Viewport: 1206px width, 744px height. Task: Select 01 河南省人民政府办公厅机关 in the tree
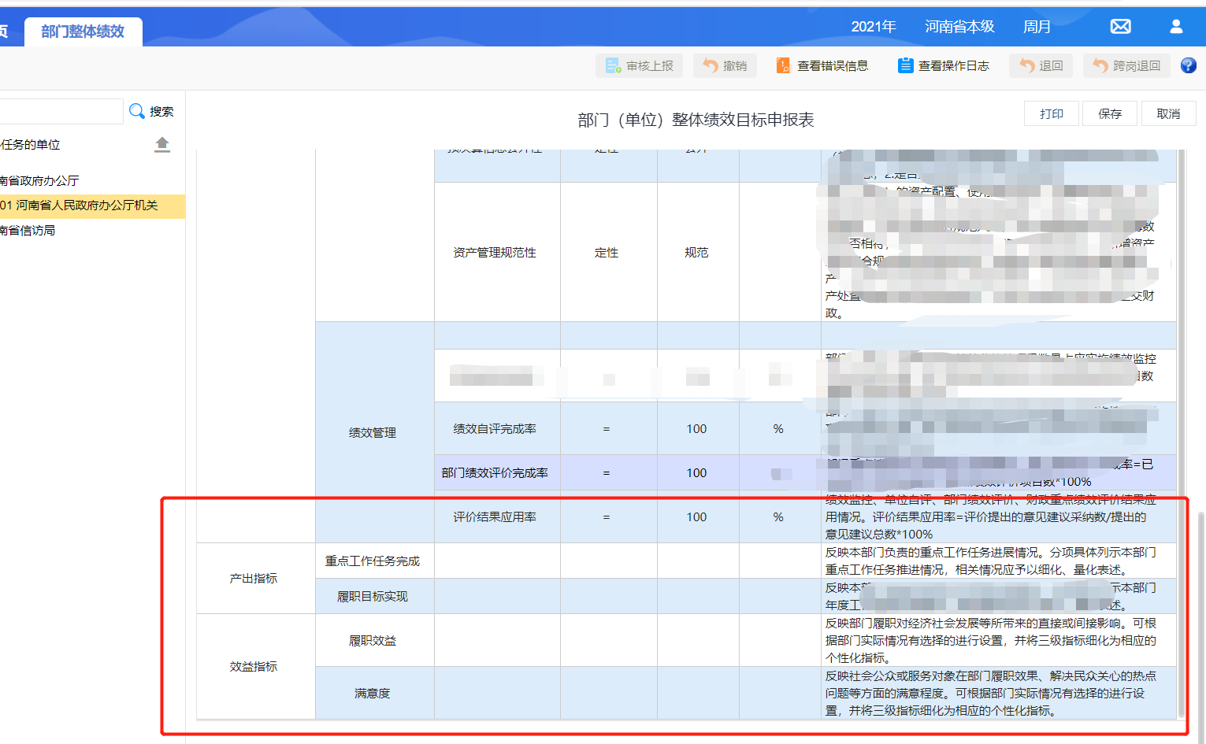pyautogui.click(x=87, y=206)
